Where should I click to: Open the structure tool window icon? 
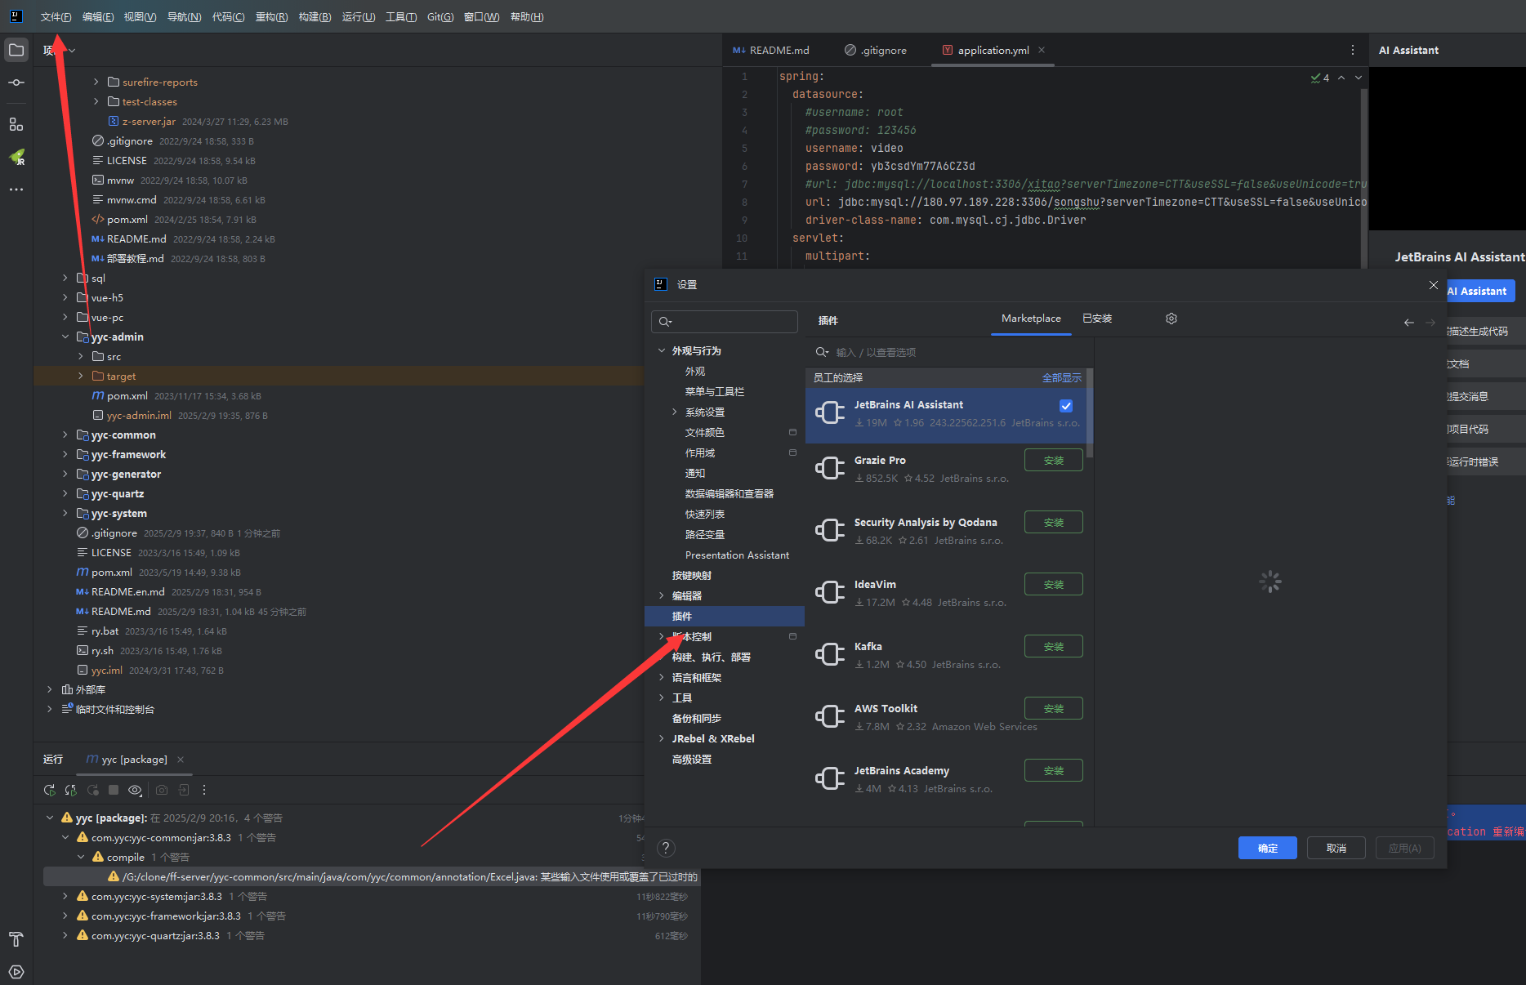16,124
